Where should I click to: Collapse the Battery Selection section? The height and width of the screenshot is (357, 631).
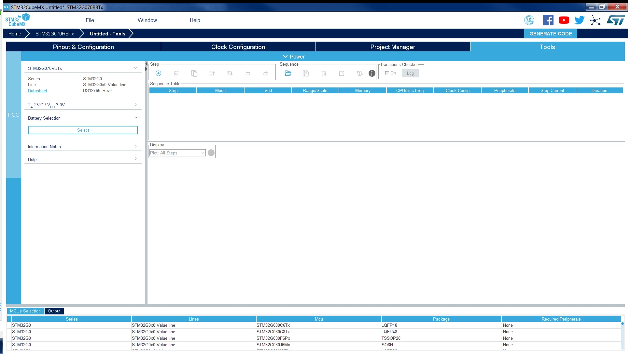click(x=136, y=118)
